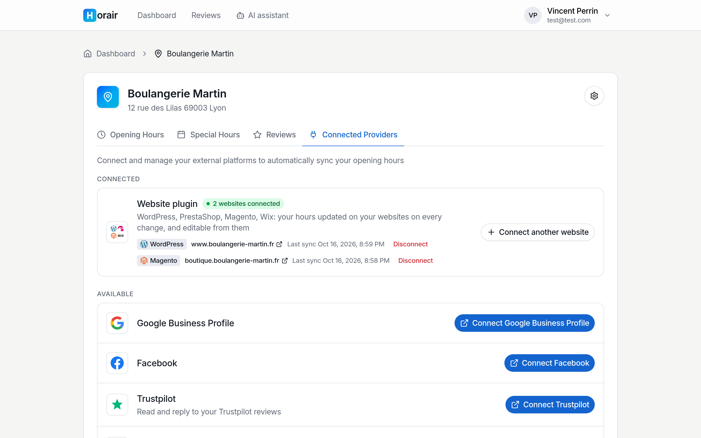Click the Trustpilot star icon
The width and height of the screenshot is (701, 438).
pyautogui.click(x=117, y=404)
